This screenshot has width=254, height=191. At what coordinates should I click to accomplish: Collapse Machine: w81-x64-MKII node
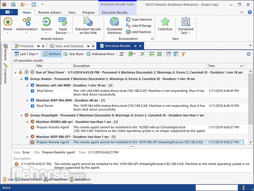[x=27, y=86]
